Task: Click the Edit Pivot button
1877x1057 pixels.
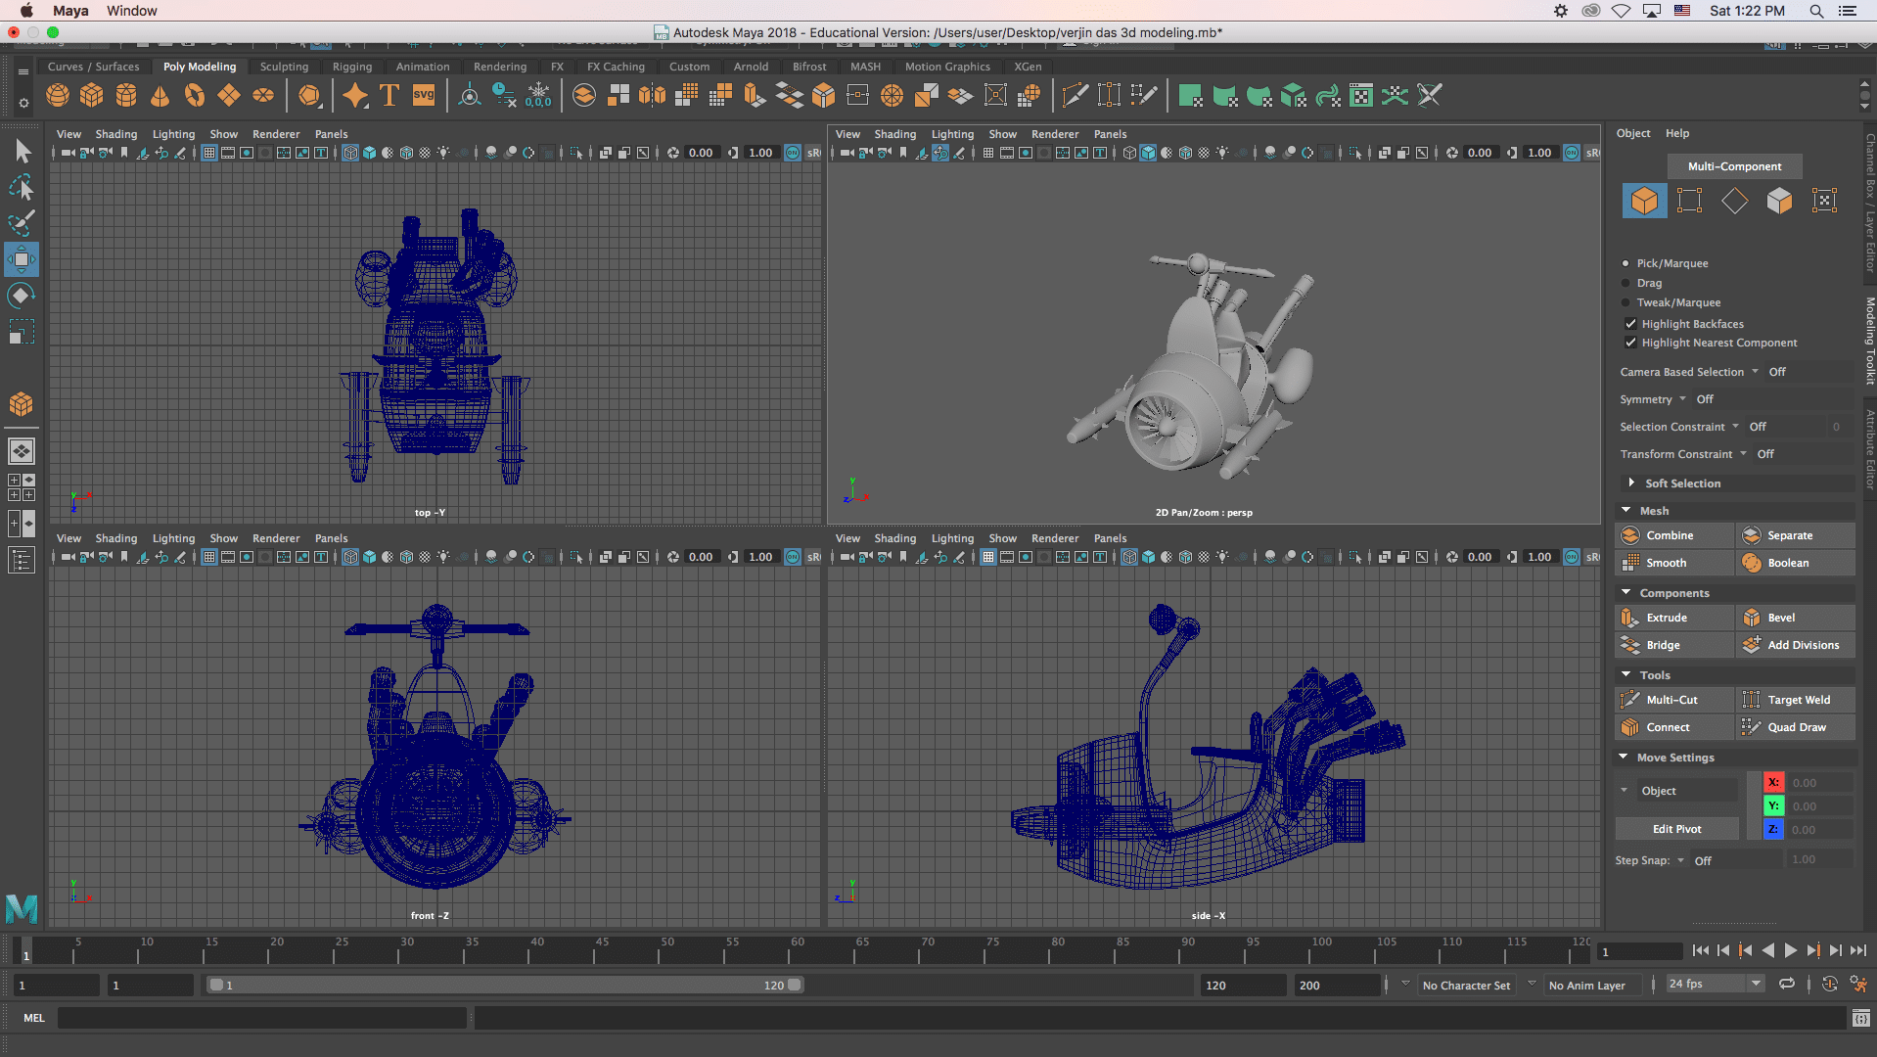Action: [x=1676, y=828]
